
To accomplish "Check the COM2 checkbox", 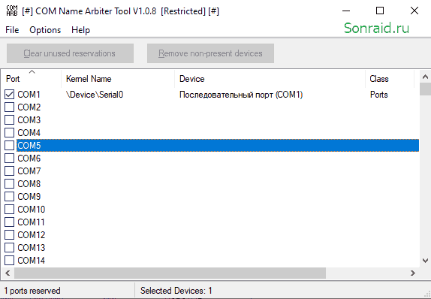I will pyautogui.click(x=9, y=107).
